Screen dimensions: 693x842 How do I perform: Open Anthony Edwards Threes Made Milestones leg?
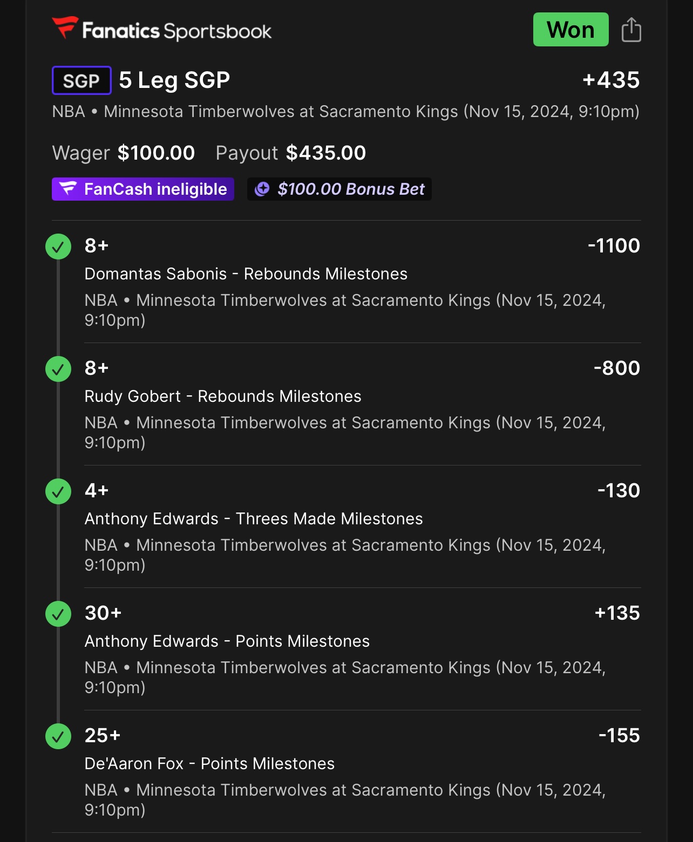pyautogui.click(x=254, y=519)
